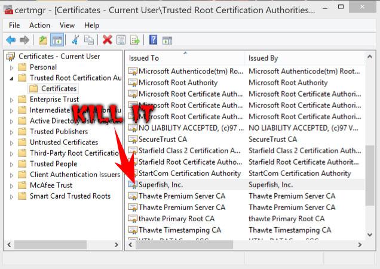Click the certificate list scroll up arrow
Viewport: 380px width, 269px height.
tap(370, 57)
